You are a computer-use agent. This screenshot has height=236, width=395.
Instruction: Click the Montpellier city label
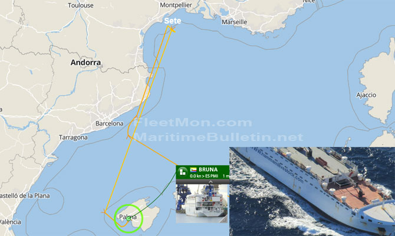point(176,5)
